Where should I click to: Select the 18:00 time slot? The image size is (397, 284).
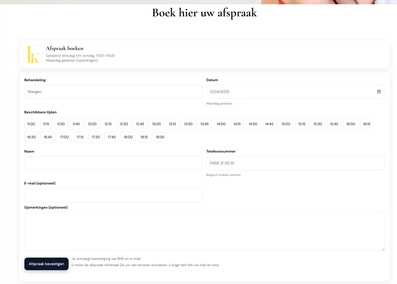(128, 137)
